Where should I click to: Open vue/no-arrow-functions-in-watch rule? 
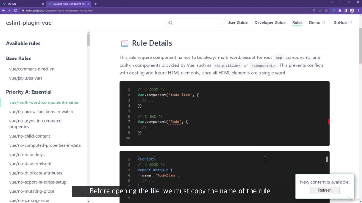click(x=41, y=111)
